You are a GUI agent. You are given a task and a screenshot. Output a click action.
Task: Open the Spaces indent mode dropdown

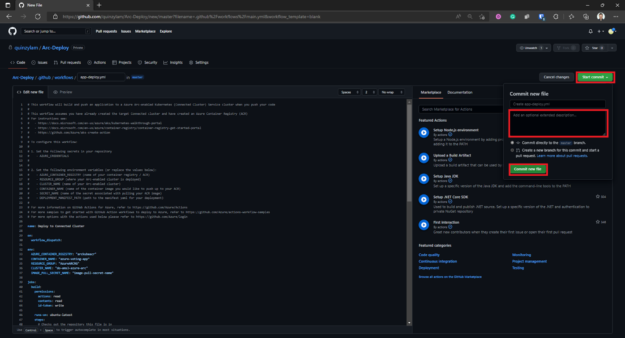349,92
